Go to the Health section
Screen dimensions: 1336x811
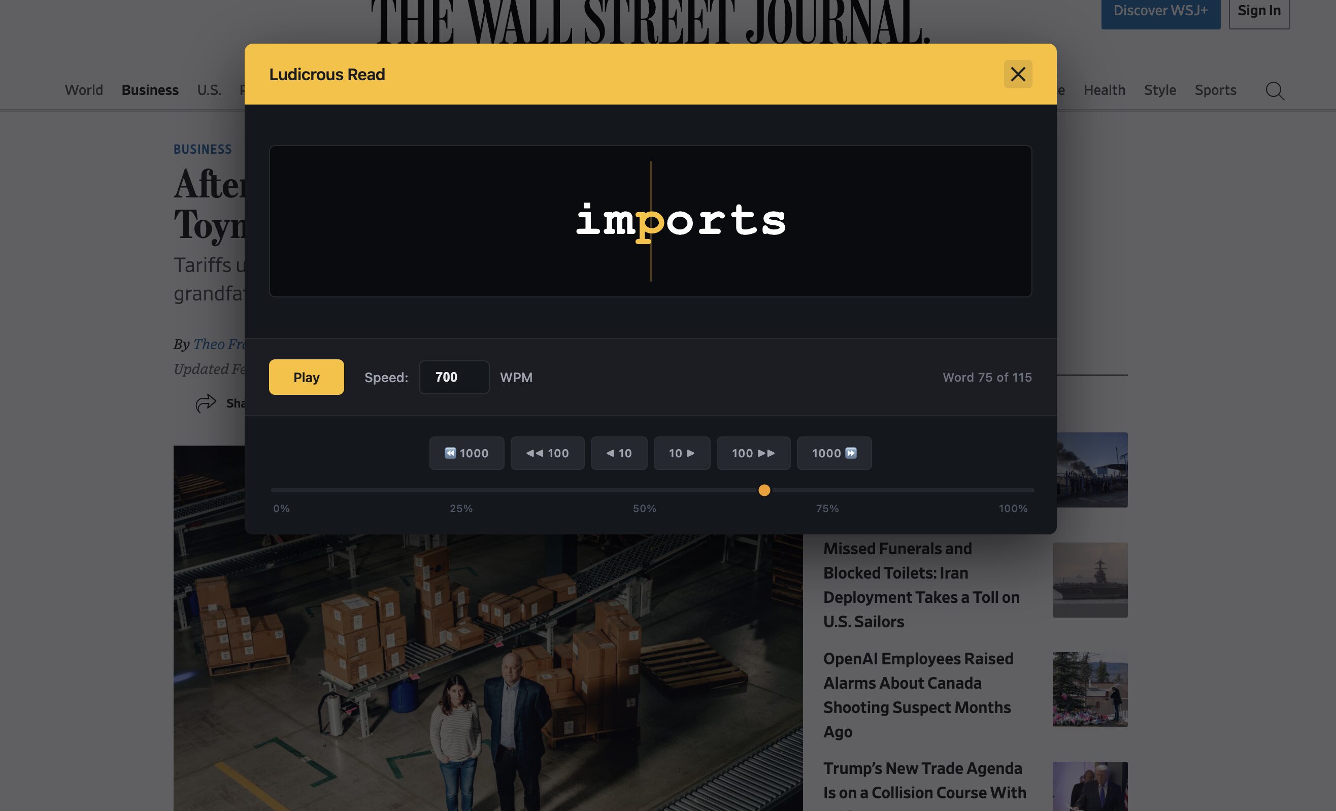(x=1104, y=90)
